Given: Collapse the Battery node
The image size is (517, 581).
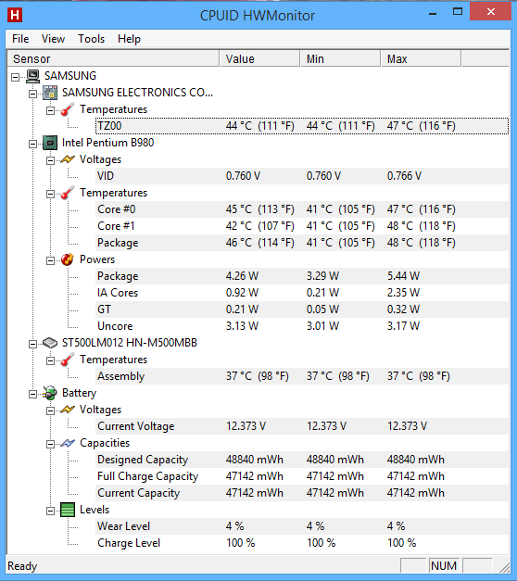Looking at the screenshot, I should pyautogui.click(x=33, y=394).
